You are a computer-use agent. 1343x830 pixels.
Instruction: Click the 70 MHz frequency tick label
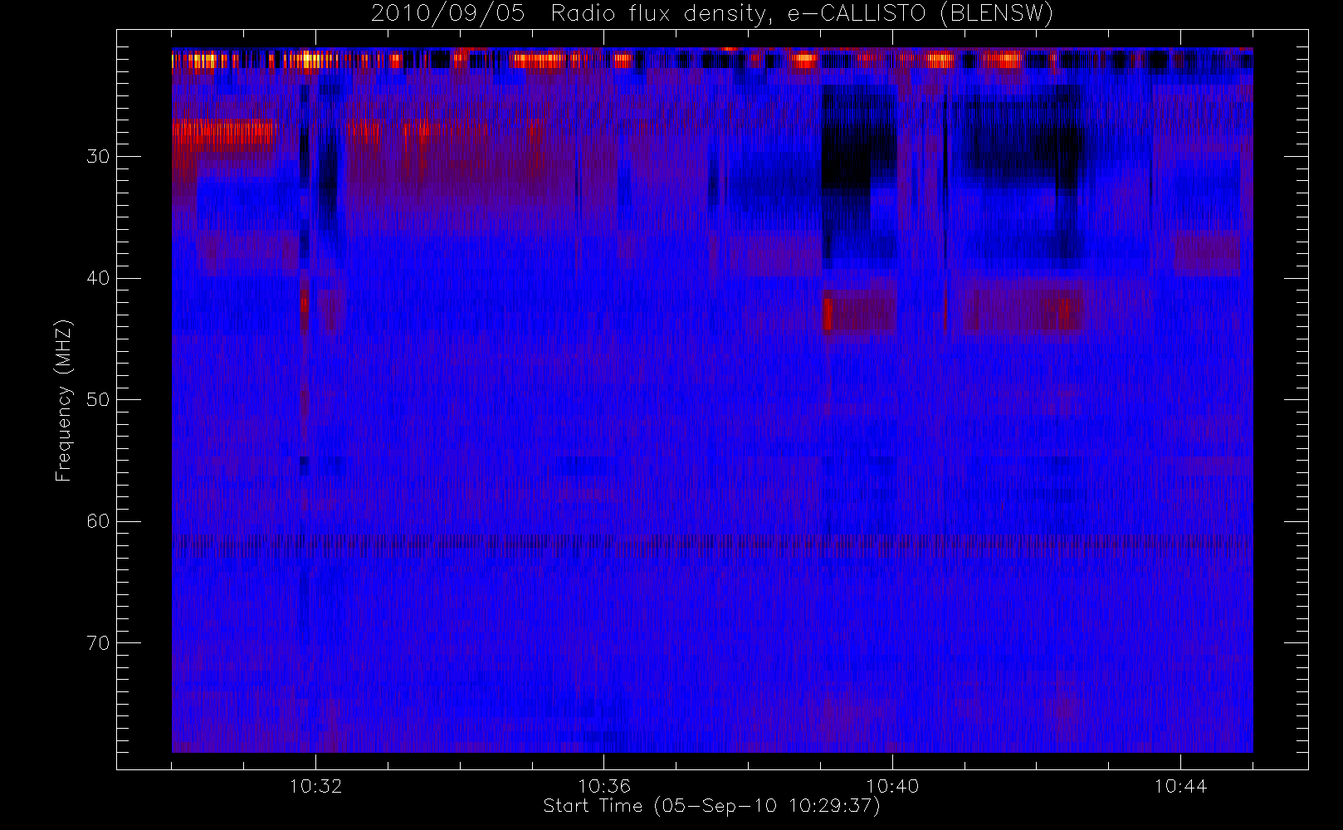98,643
